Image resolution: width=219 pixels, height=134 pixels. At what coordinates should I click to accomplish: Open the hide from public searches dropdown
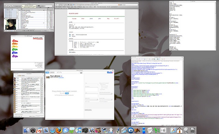(106, 94)
